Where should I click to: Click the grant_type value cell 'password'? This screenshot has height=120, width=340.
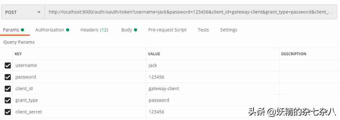click(x=212, y=101)
